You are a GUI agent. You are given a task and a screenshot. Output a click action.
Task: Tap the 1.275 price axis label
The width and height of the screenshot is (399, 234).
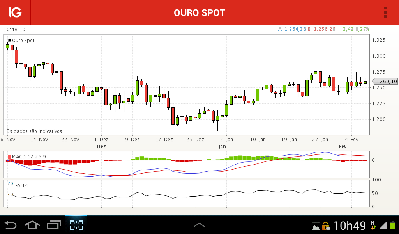(379, 72)
